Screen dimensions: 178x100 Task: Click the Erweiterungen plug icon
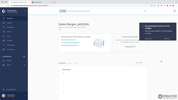[x=4, y=45]
